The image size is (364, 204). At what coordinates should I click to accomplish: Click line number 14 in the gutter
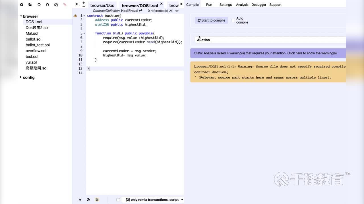click(x=80, y=73)
